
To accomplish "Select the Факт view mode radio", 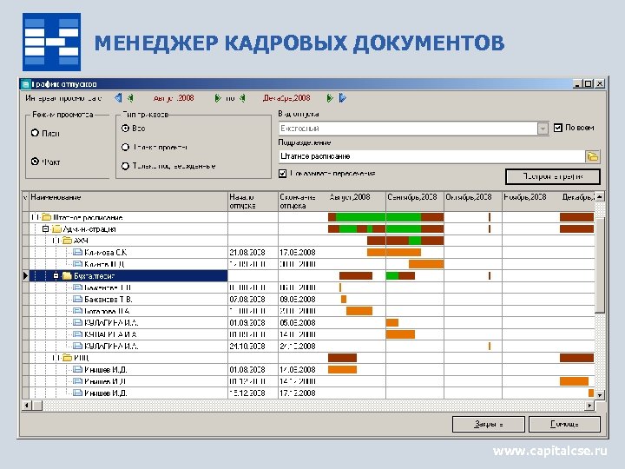I will coord(35,162).
